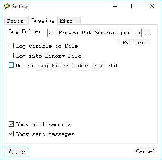Cancel and discard settings

pos(146,151)
